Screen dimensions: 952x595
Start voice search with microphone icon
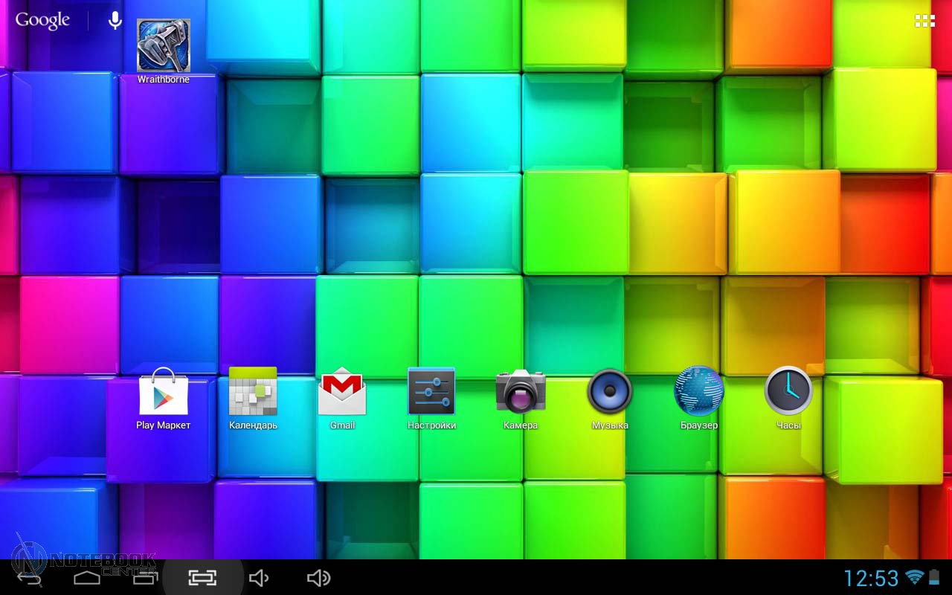point(115,21)
